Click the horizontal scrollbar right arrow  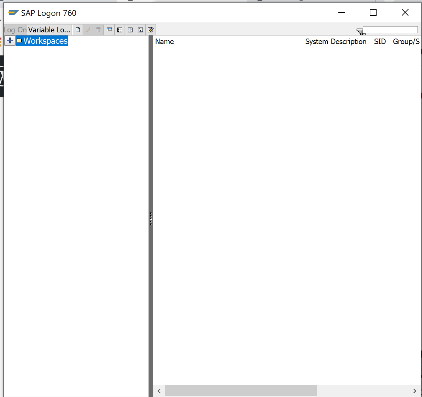click(415, 391)
